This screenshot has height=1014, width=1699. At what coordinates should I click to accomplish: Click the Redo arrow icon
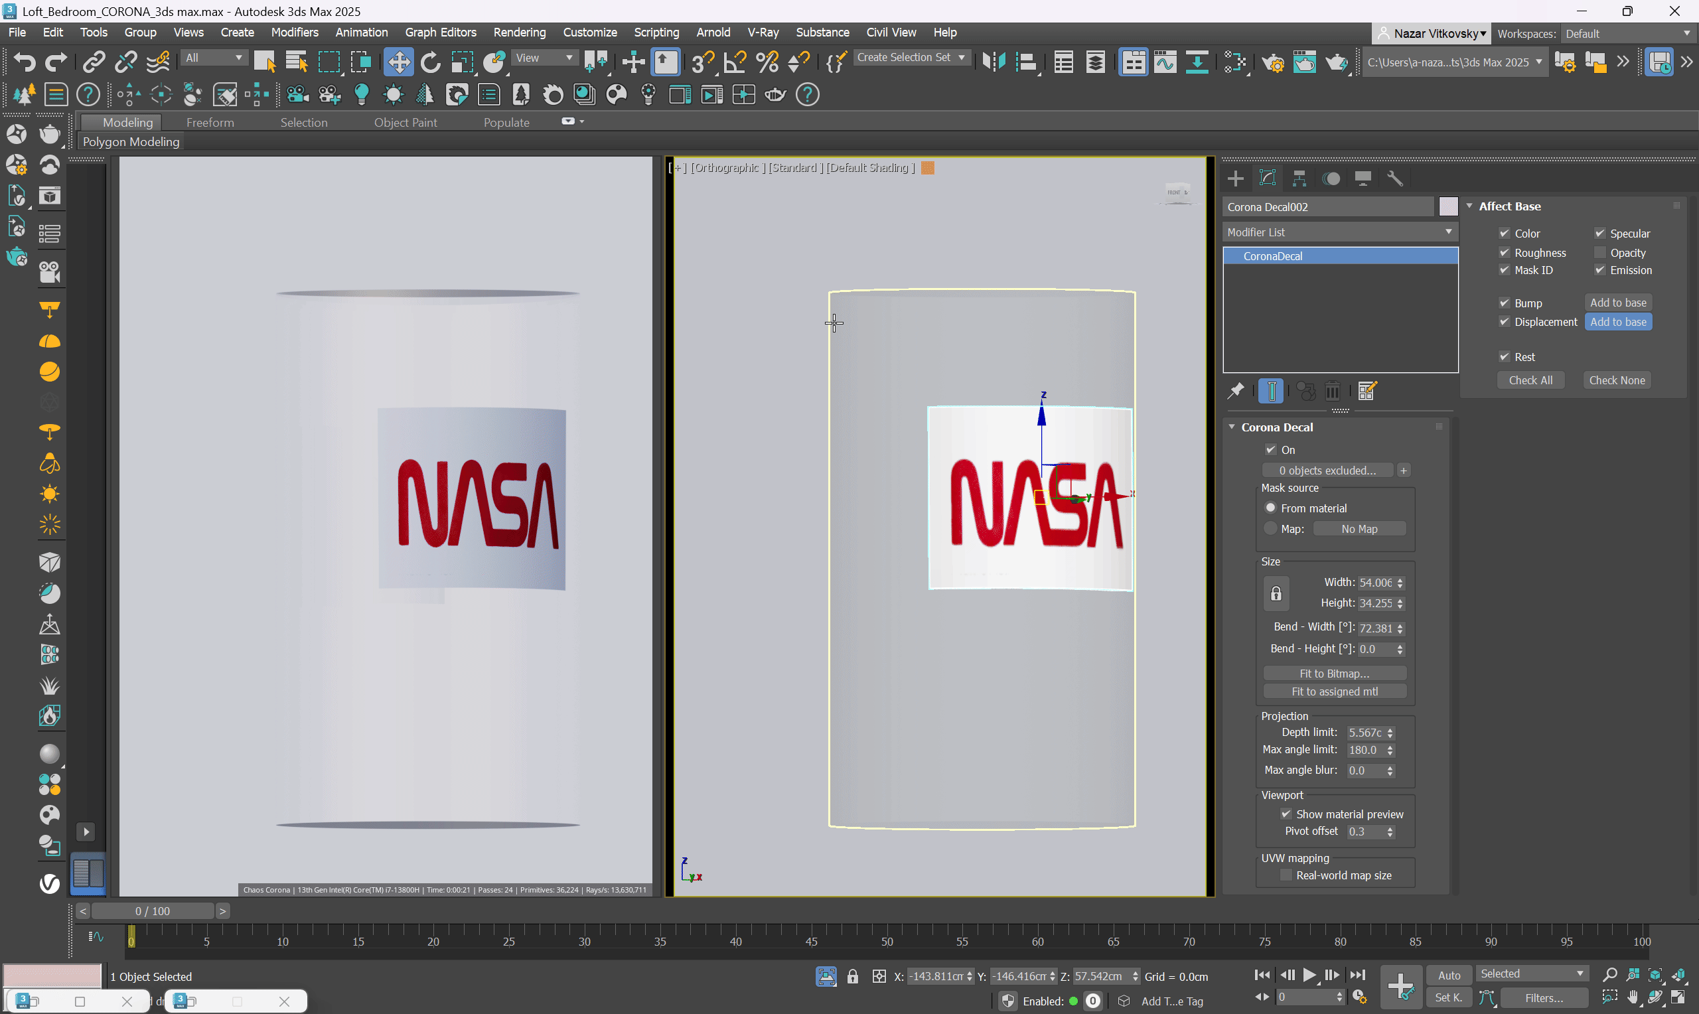[x=56, y=62]
